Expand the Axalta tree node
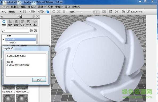 [7, 42]
